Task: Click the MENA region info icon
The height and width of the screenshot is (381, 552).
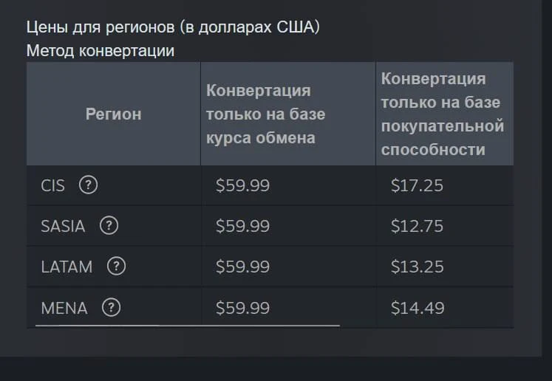Action: [111, 307]
